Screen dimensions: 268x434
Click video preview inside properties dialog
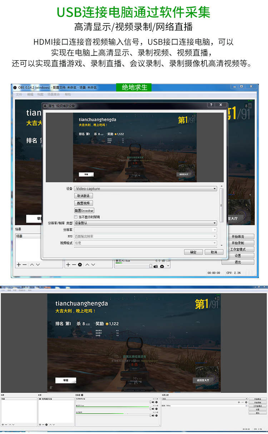135,147
